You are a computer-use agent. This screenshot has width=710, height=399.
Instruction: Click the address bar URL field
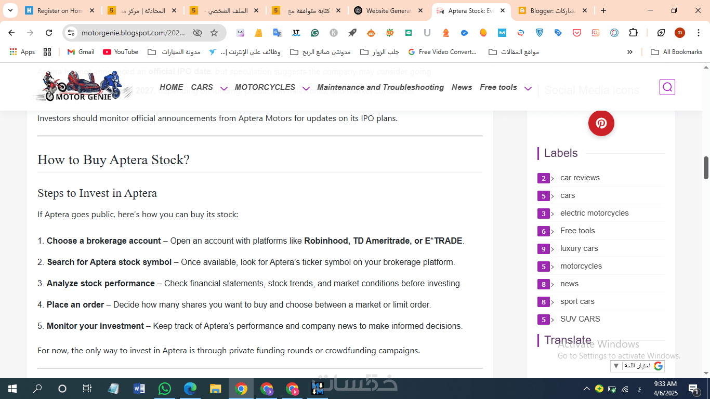click(x=133, y=33)
